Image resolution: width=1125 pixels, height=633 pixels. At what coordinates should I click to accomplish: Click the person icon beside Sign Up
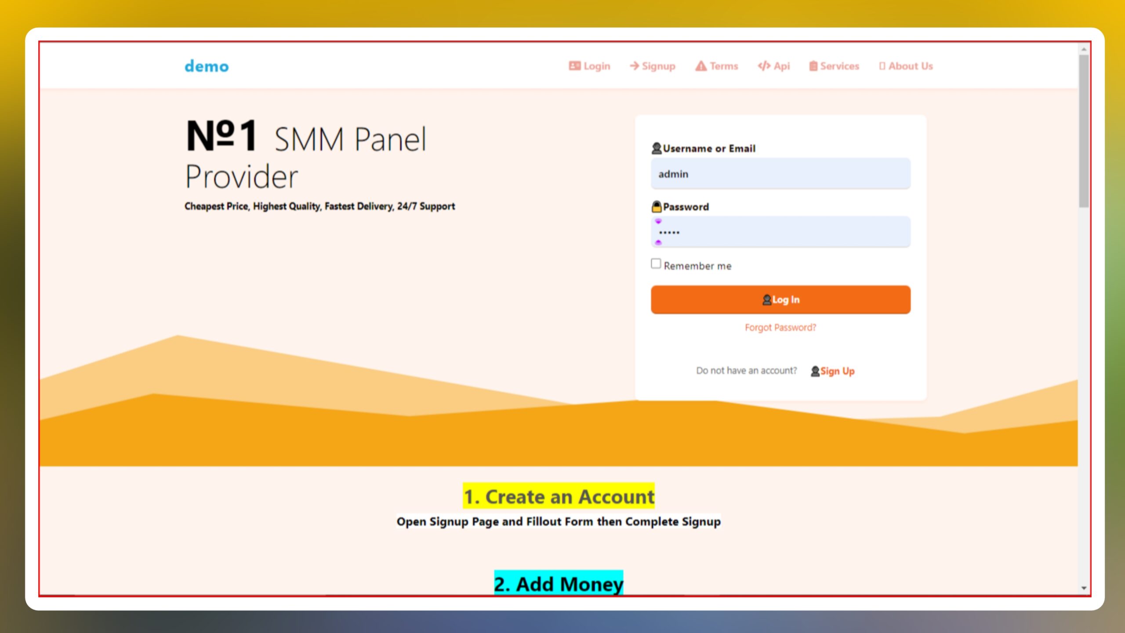815,371
